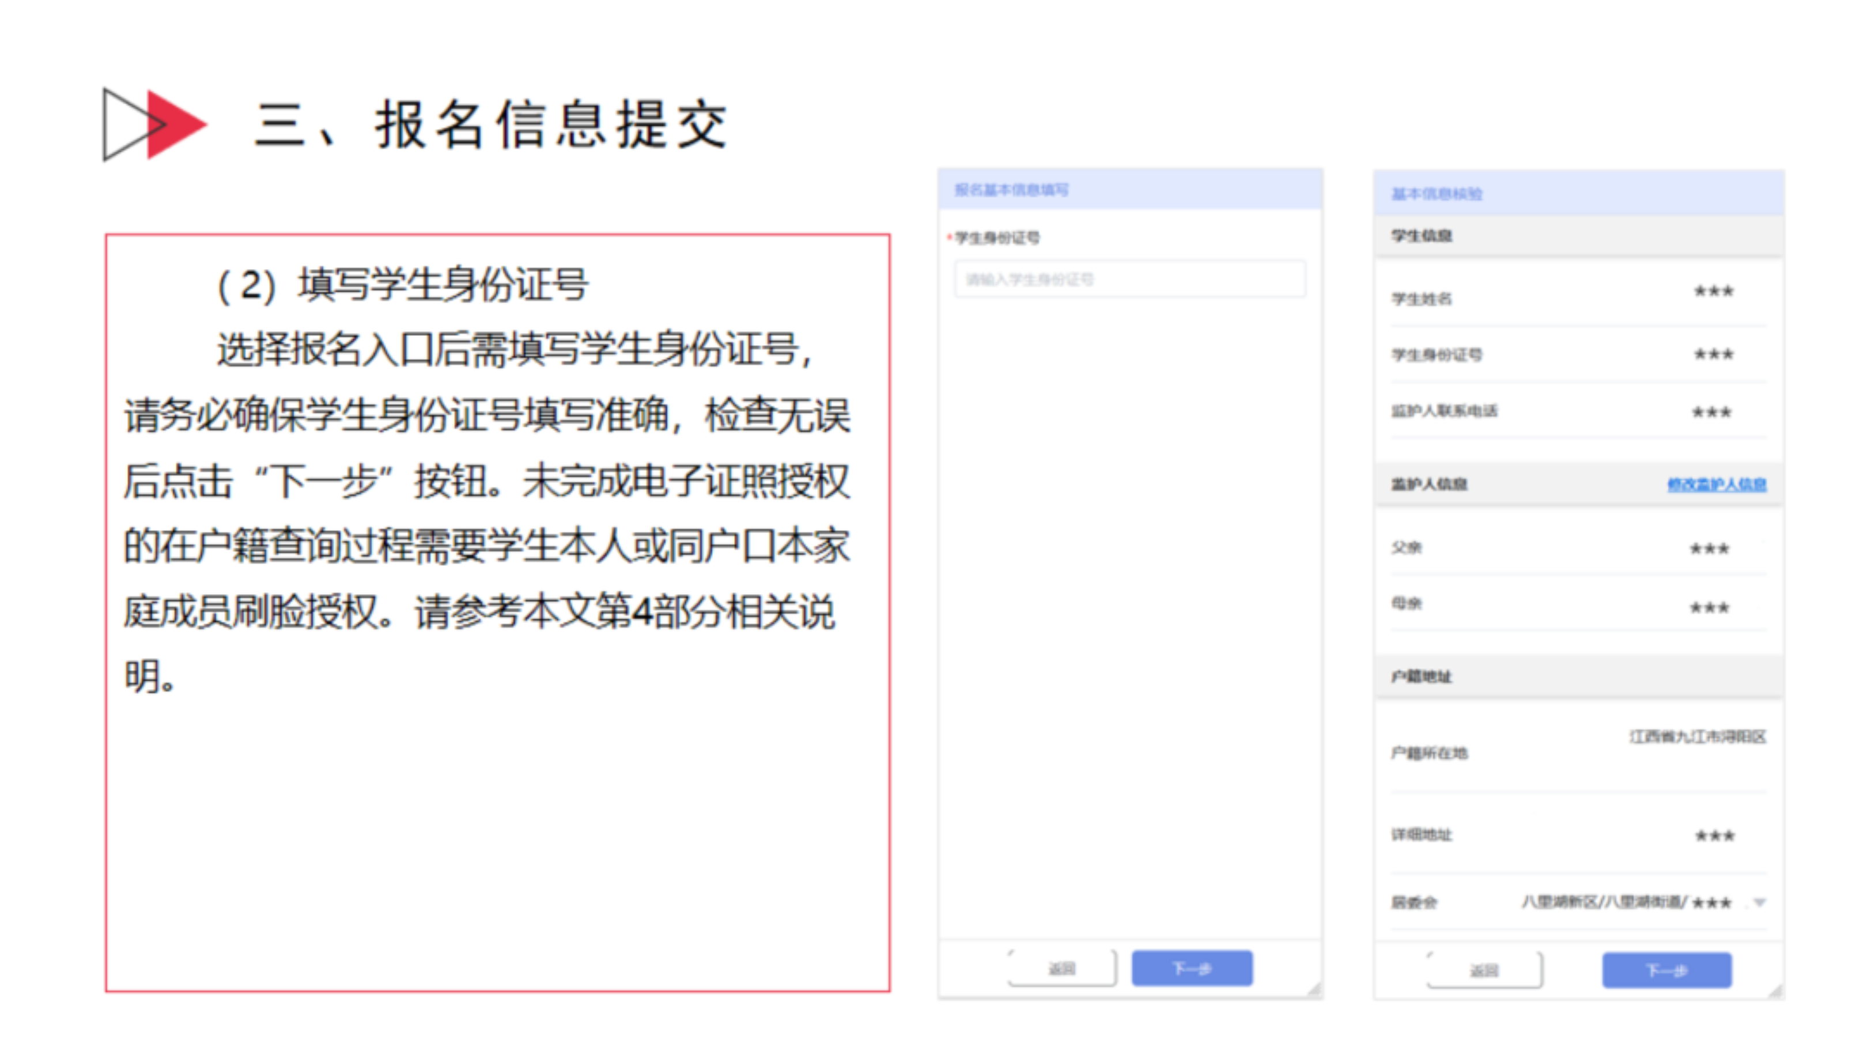1867x1051 pixels.
Task: Click the 户籍所在地 value 江西省九江市浔阳区
Action: (1698, 737)
